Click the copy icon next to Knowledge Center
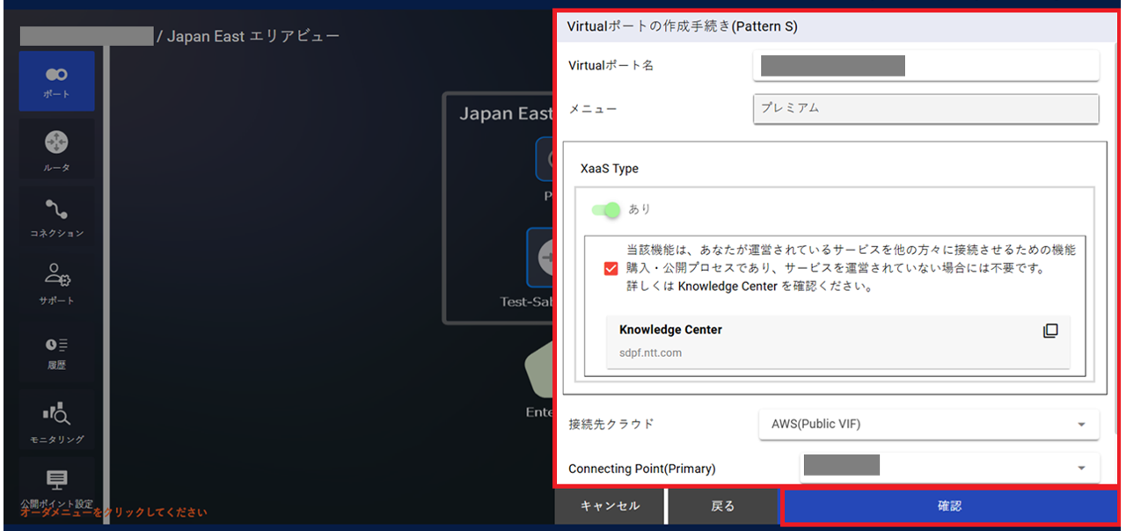Viewport: 1126px width, 531px height. point(1050,329)
